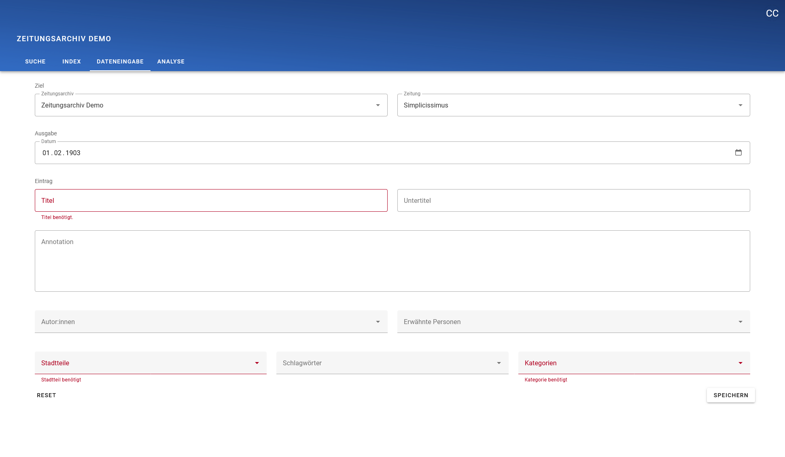Expand the Zeitungsarchiv dropdown arrow
Image resolution: width=785 pixels, height=457 pixels.
[378, 105]
